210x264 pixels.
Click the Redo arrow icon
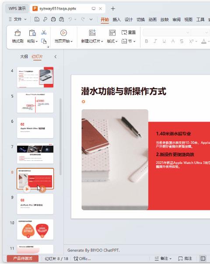[x=83, y=19]
